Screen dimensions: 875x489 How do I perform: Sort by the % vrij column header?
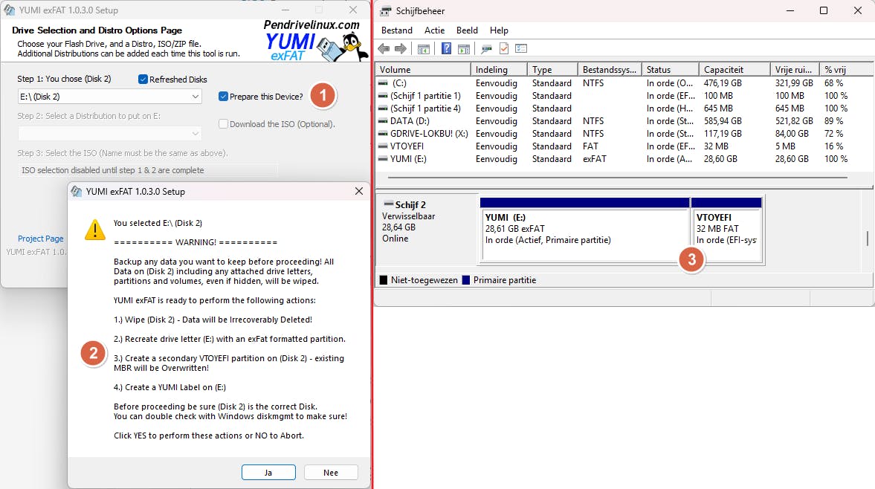point(846,69)
